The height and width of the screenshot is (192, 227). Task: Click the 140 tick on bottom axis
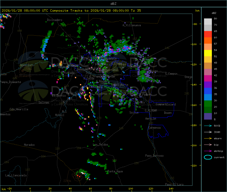click(171, 189)
